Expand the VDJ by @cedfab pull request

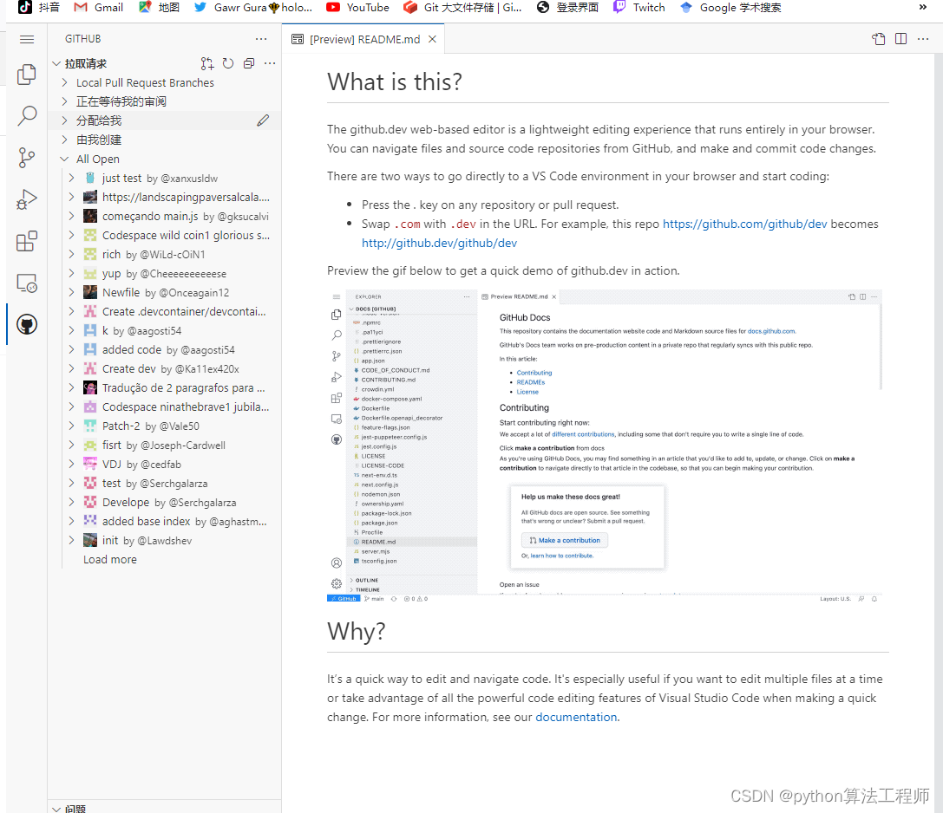pos(71,465)
